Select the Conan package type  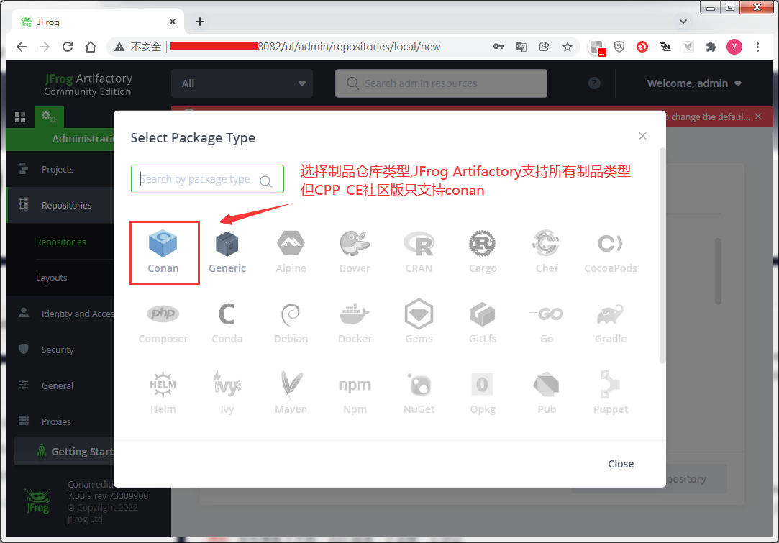164,250
